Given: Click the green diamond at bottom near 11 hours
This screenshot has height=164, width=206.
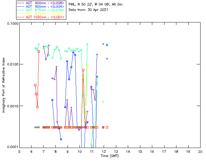Looking at the screenshot, I should 91,145.
